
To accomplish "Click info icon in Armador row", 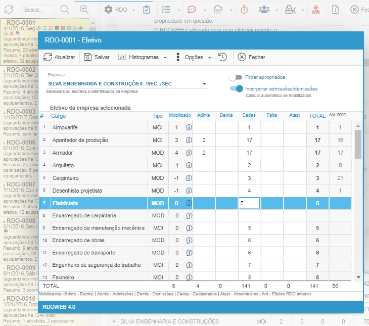I will [189, 153].
